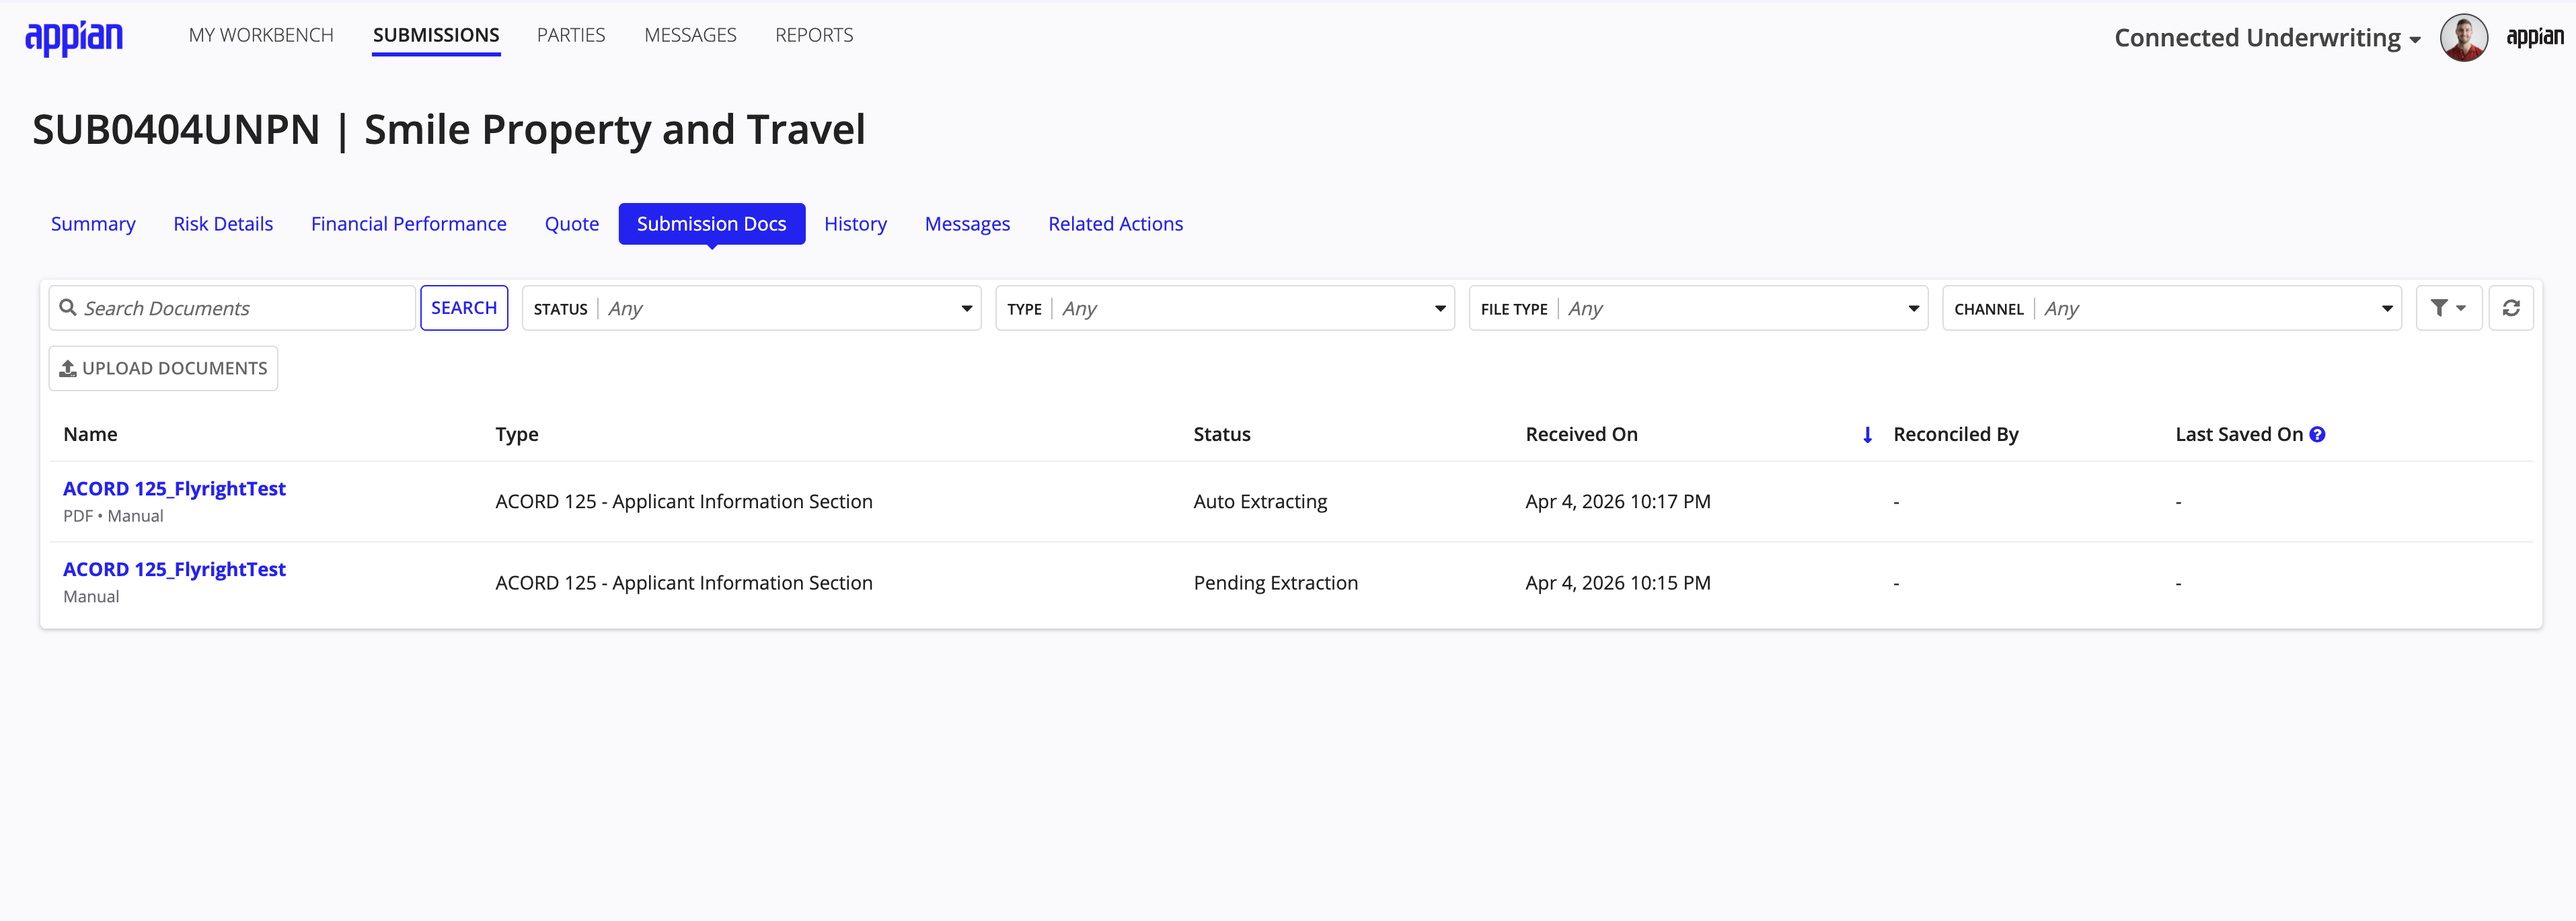Expand the Channel filter dropdown
This screenshot has height=921, width=2576.
point(2171,308)
